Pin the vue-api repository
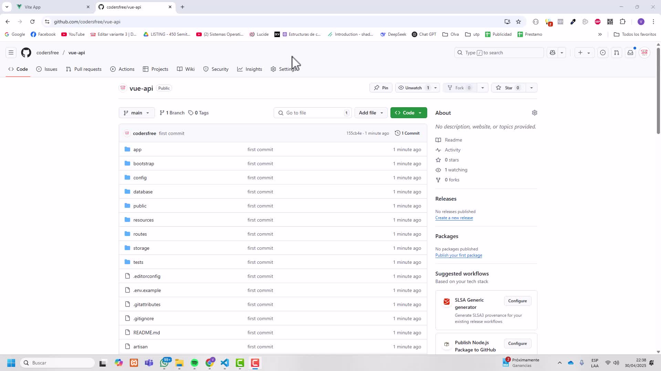661x371 pixels. click(x=381, y=88)
